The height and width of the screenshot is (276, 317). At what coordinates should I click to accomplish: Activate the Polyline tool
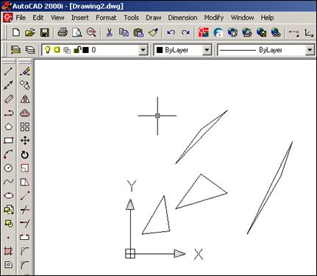pos(8,113)
